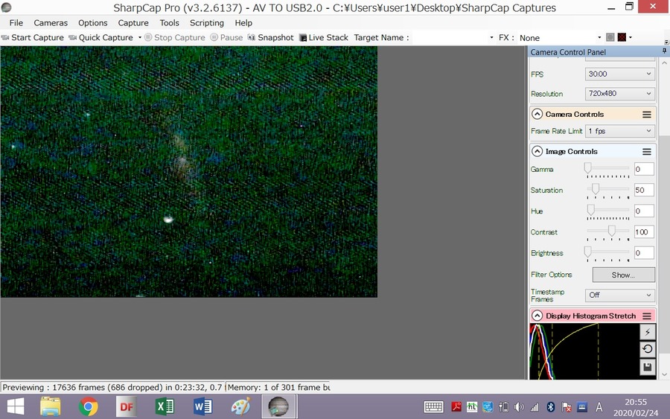Screen dimensions: 670x419
Task: Start Live Stack mode
Action: 324,38
